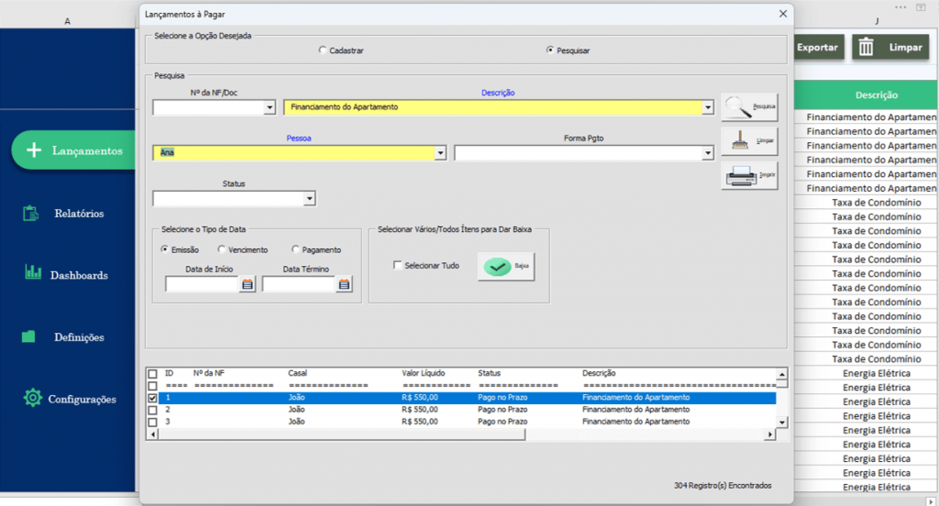Screen dimensions: 939x506
Task: Click the Relatórios clipboard icon
Action: (30, 214)
